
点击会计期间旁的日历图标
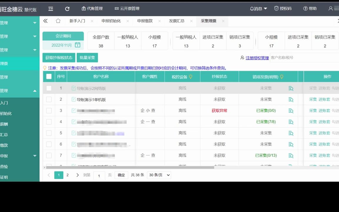pyautogui.click(x=77, y=46)
